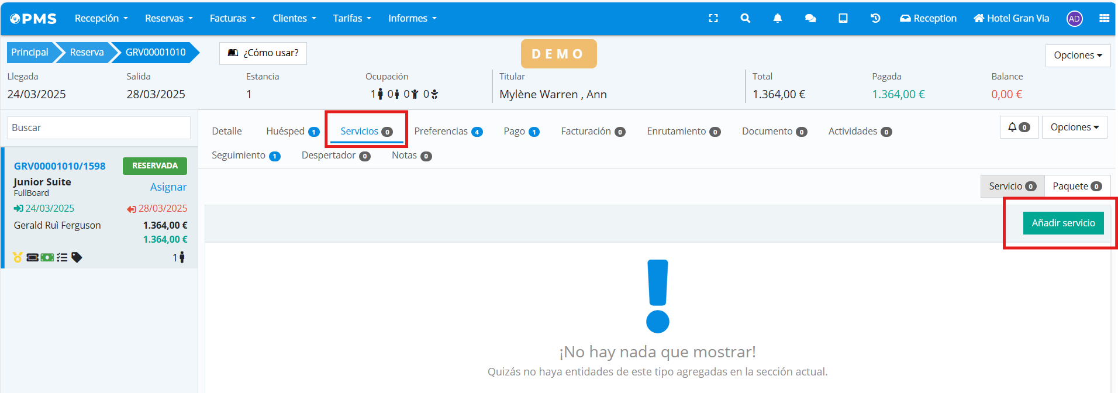
Task: Select the Paquete toggle button
Action: pyautogui.click(x=1076, y=186)
